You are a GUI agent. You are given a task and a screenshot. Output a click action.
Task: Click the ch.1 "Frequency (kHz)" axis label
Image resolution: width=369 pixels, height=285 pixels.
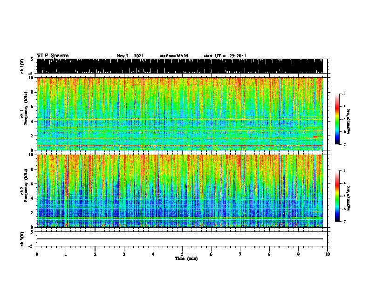click(x=26, y=109)
